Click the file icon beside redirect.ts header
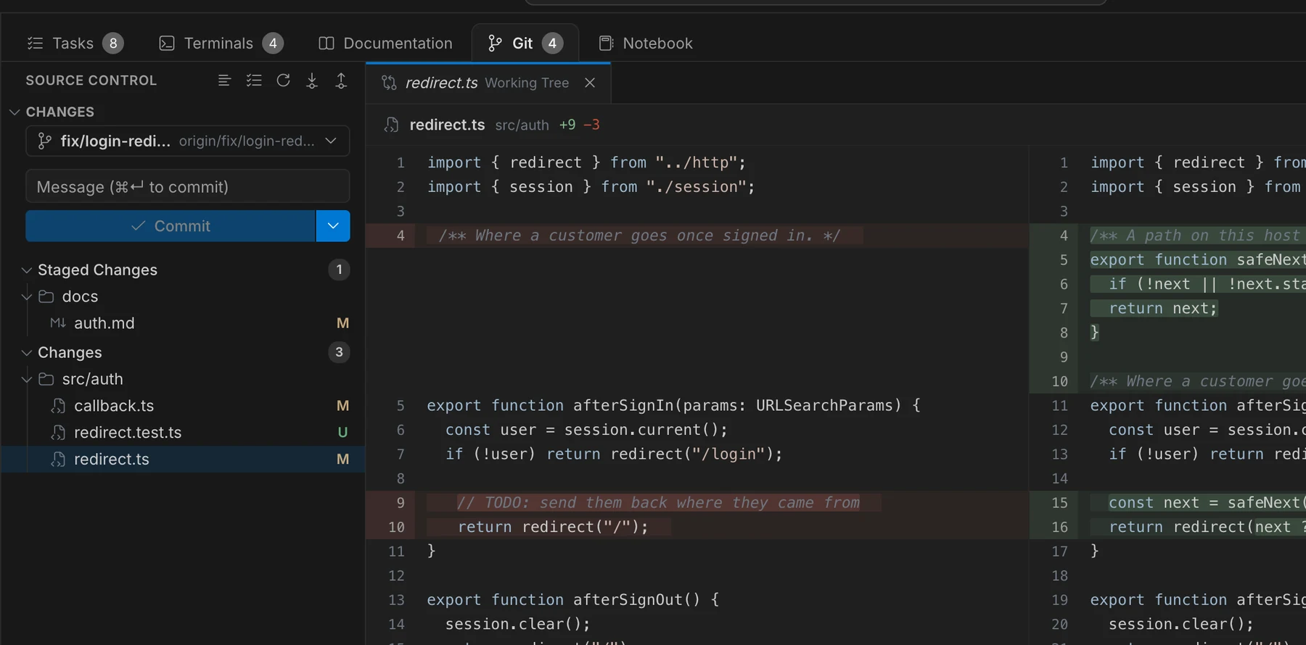The width and height of the screenshot is (1306, 645). [392, 125]
